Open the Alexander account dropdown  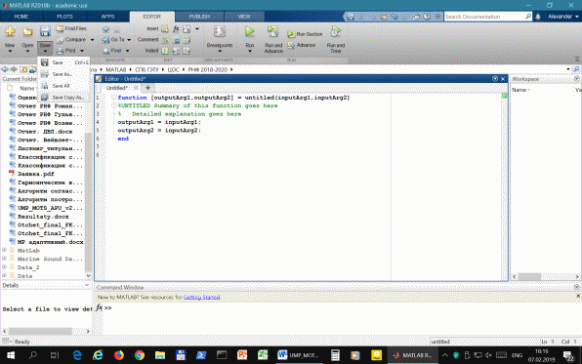click(563, 17)
